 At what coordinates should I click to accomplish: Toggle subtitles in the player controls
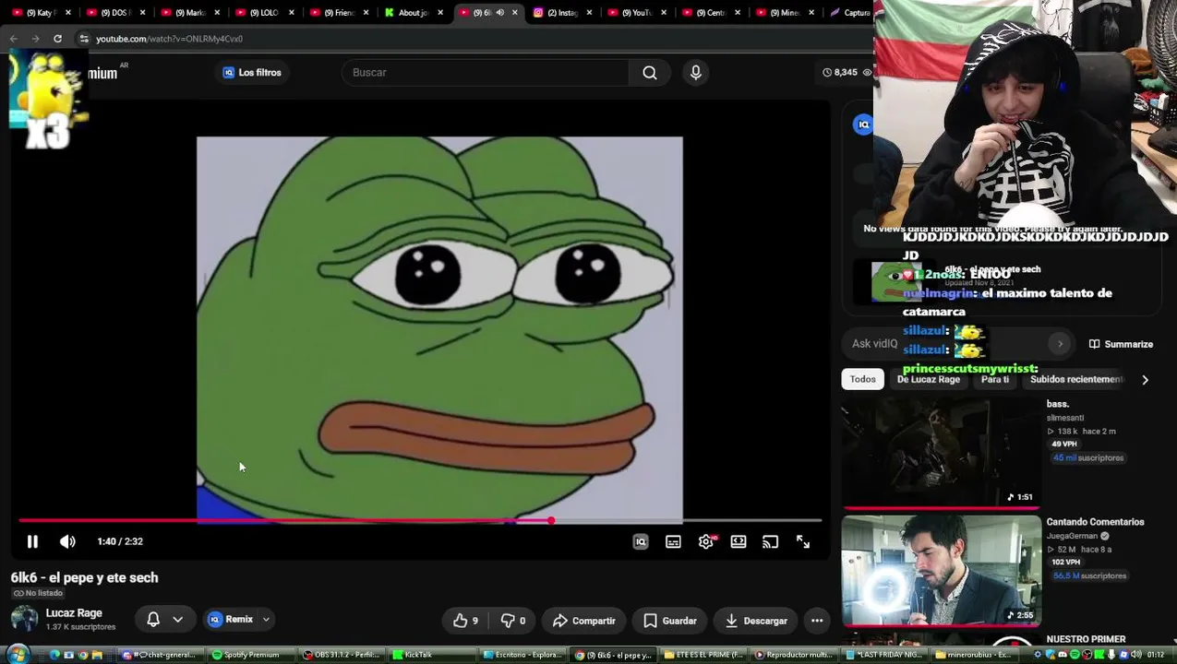click(673, 542)
